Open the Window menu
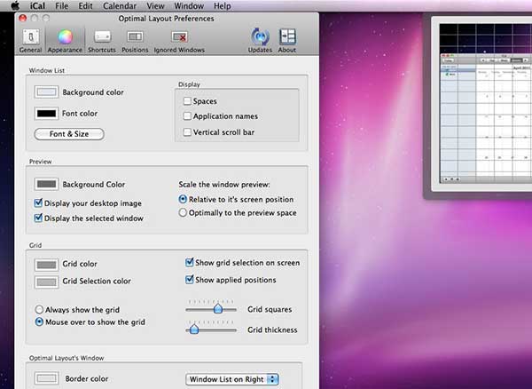532x389 pixels. click(189, 6)
